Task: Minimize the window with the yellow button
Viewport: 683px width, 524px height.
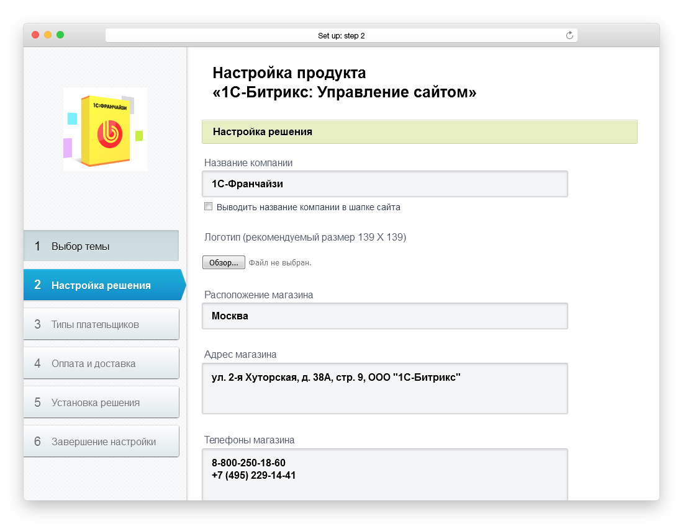Action: (x=48, y=35)
